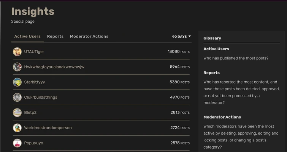Select the Active Users tab

[x=27, y=36]
